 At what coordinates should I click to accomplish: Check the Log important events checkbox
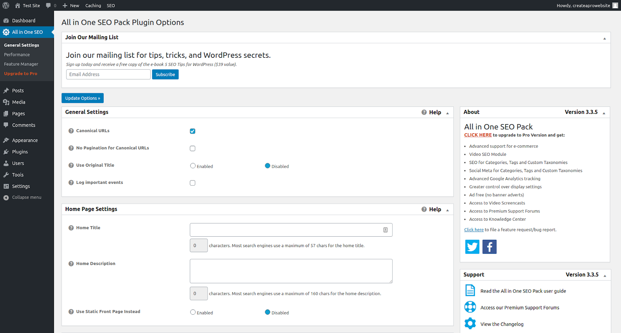pos(193,183)
